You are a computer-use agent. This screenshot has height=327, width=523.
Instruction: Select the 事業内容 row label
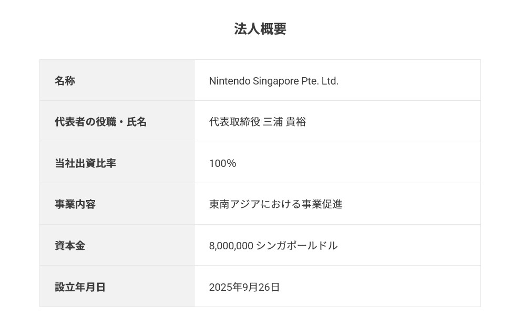(75, 204)
